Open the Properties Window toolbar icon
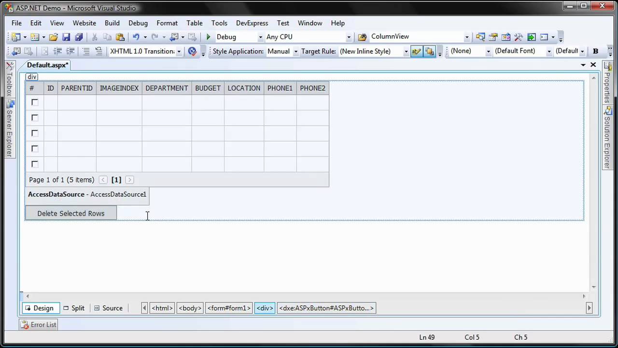The image size is (618, 348). click(x=493, y=37)
